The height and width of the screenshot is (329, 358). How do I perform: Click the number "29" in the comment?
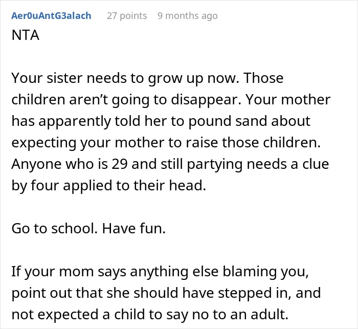(119, 164)
